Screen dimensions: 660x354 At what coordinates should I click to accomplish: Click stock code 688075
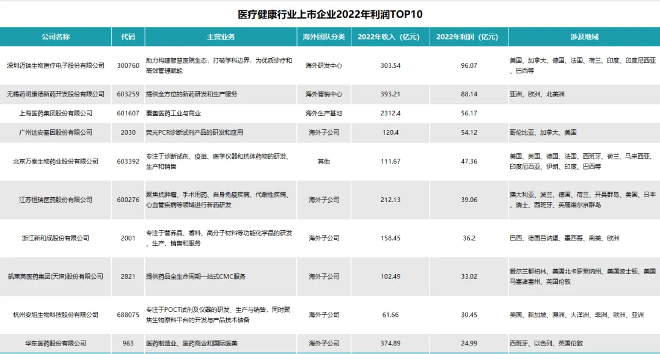[x=128, y=314]
